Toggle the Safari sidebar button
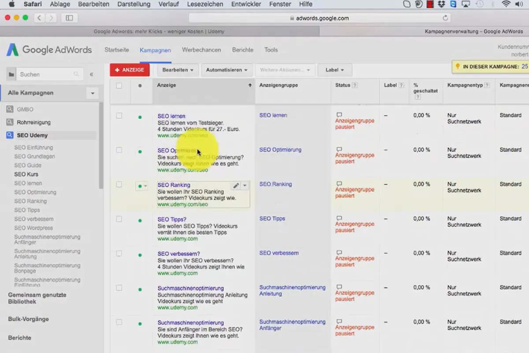 [x=69, y=18]
